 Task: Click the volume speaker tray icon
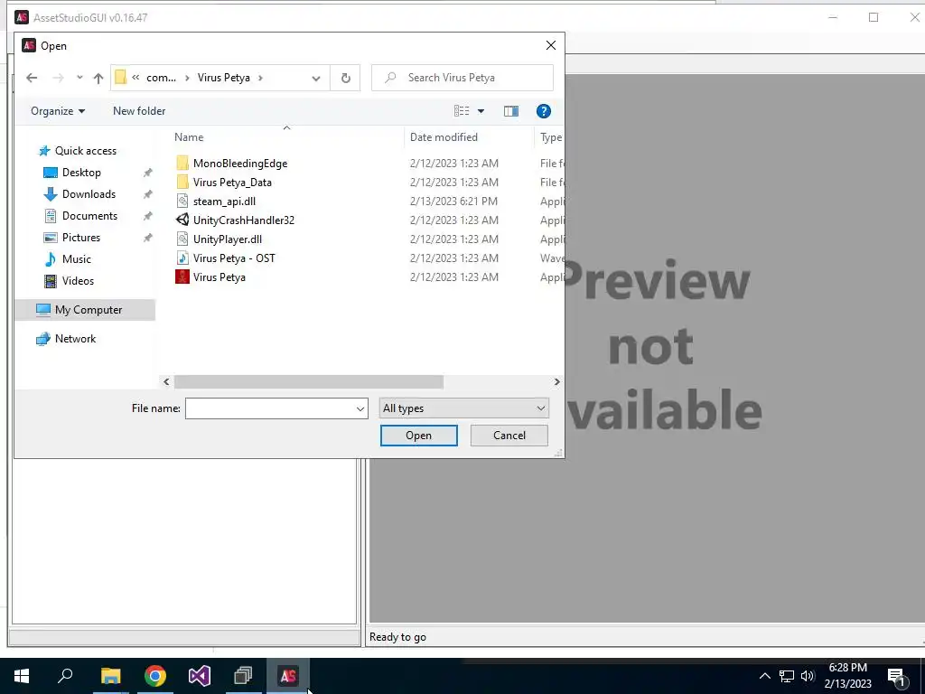click(808, 676)
